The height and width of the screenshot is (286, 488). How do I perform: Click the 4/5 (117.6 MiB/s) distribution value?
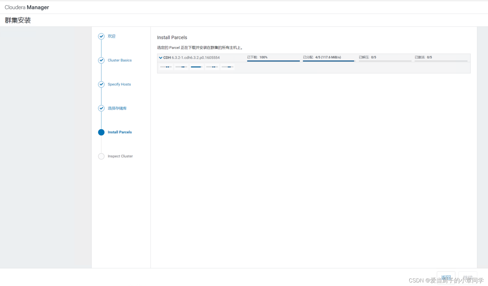tap(328, 57)
